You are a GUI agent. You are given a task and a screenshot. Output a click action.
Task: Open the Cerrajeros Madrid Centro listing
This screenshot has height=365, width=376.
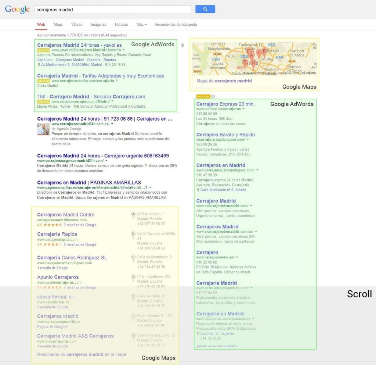coord(66,215)
